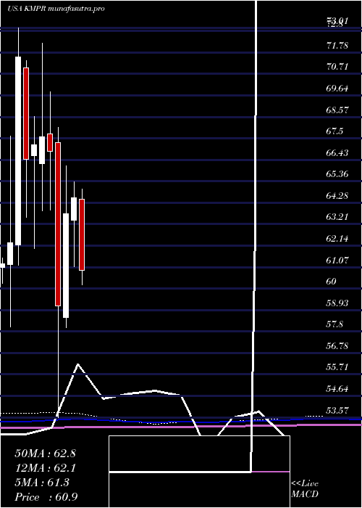
Task: Click the 'USA KMPR munafasutra.pro' title text
Action: (x=56, y=9)
